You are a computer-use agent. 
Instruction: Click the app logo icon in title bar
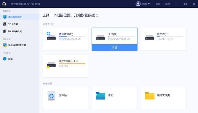4,4
